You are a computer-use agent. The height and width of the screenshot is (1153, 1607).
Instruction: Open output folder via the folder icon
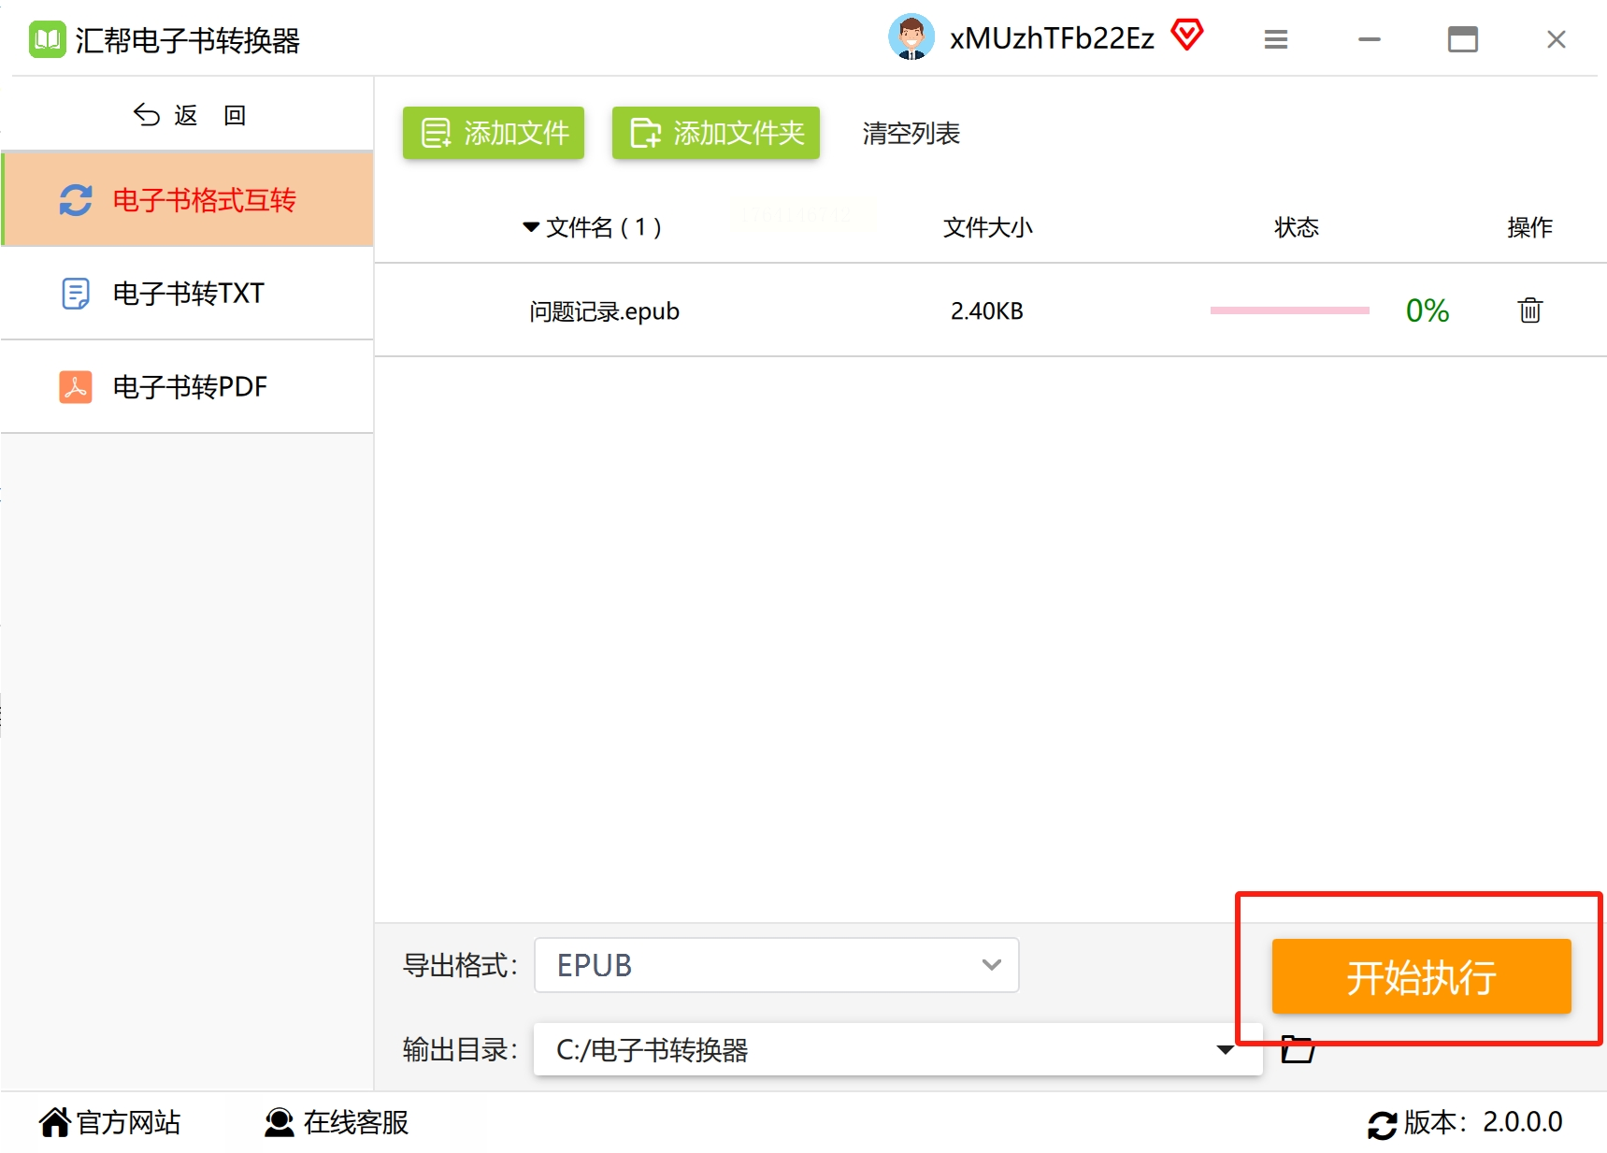[1298, 1049]
